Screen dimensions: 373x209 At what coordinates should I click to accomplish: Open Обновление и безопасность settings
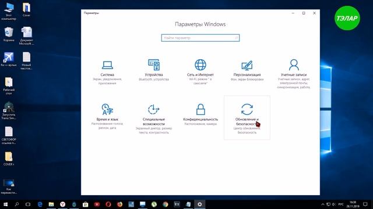click(247, 118)
